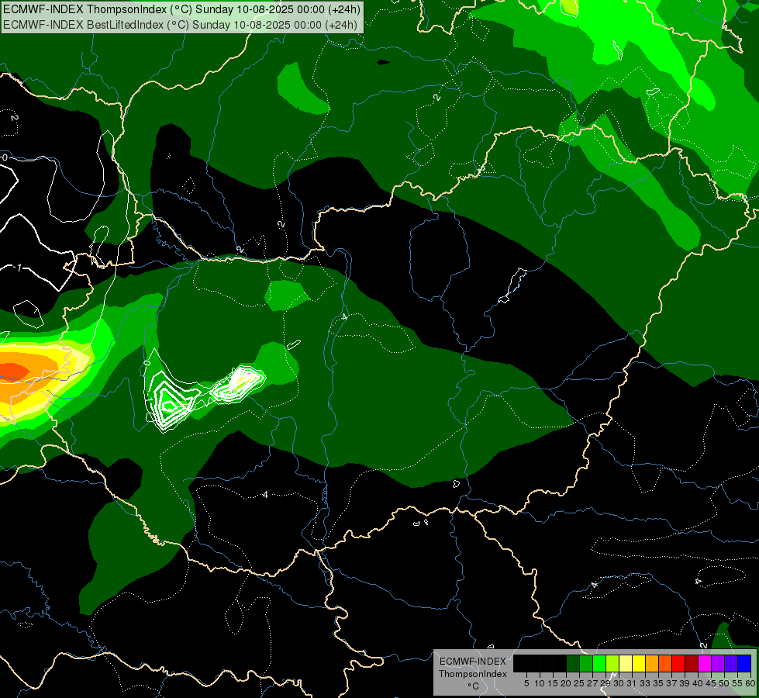Click the magenta 40–45 legend swatch
Viewport: 759px width, 698px height.
pos(705,663)
